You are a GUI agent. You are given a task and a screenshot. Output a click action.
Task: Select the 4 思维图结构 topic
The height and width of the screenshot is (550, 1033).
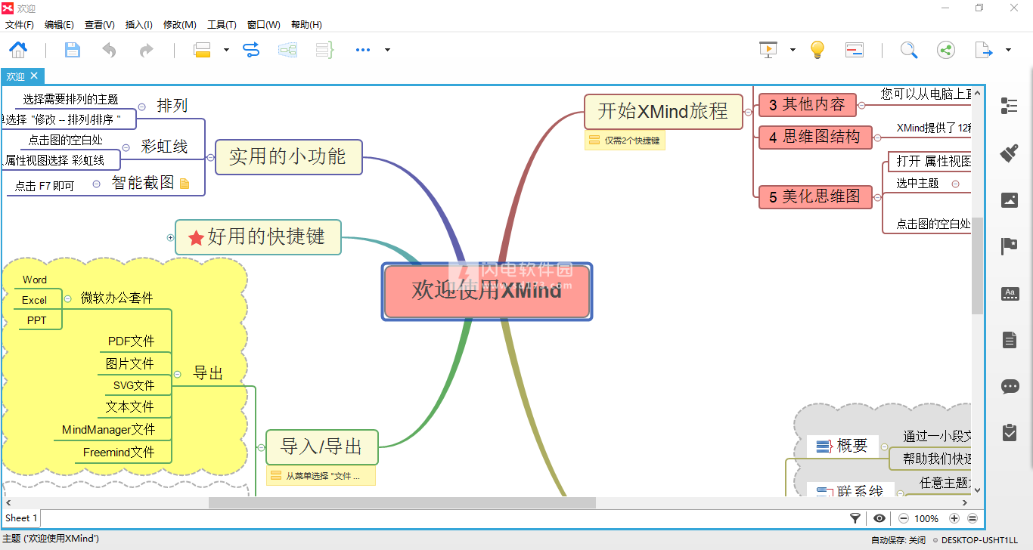pos(814,137)
